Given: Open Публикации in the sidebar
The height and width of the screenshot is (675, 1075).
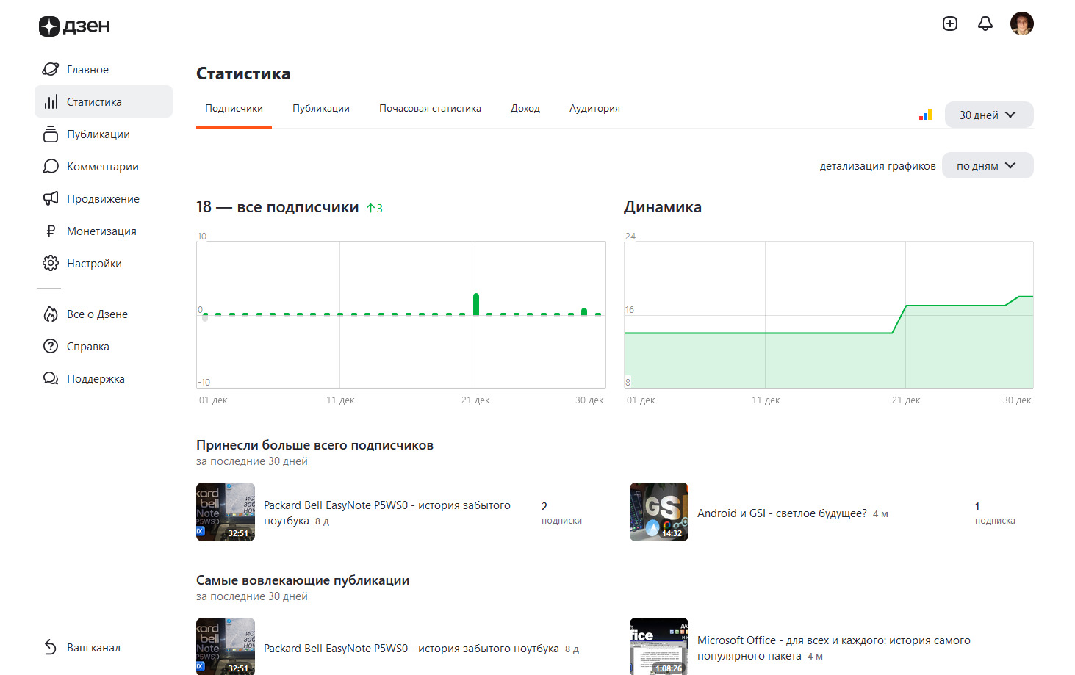Looking at the screenshot, I should click(104, 134).
